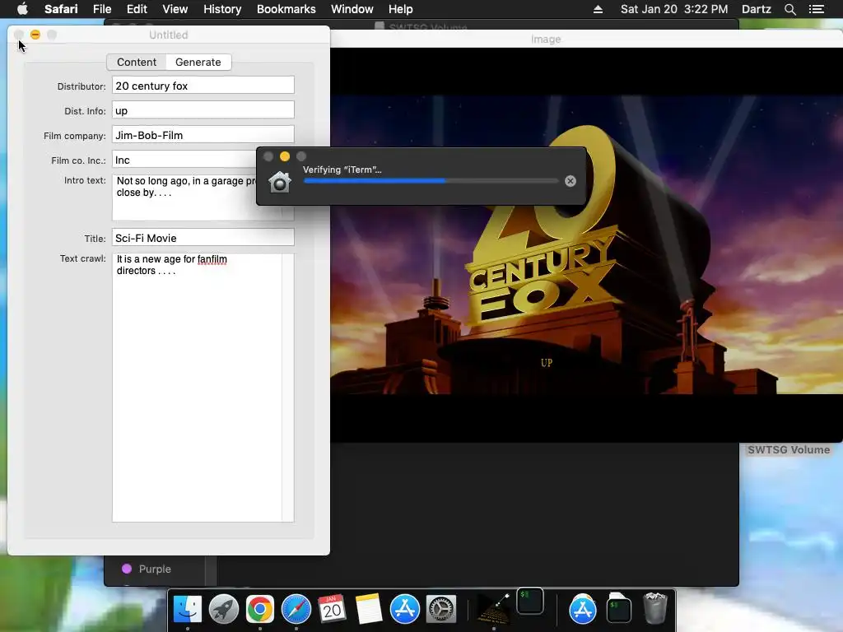Open the Help menu
The width and height of the screenshot is (843, 632).
click(x=401, y=9)
